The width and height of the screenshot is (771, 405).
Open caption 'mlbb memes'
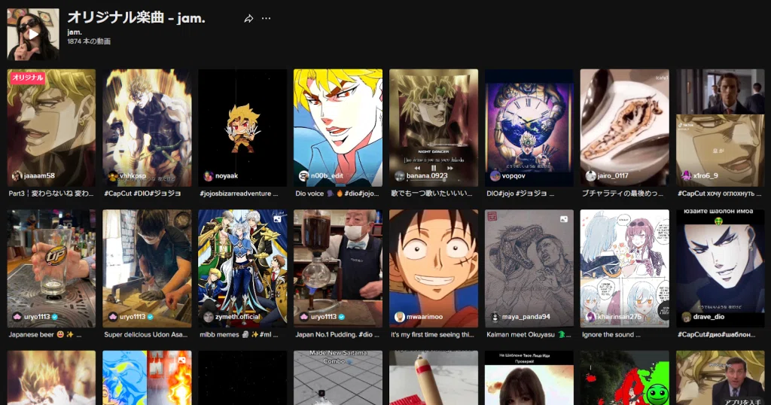239,335
